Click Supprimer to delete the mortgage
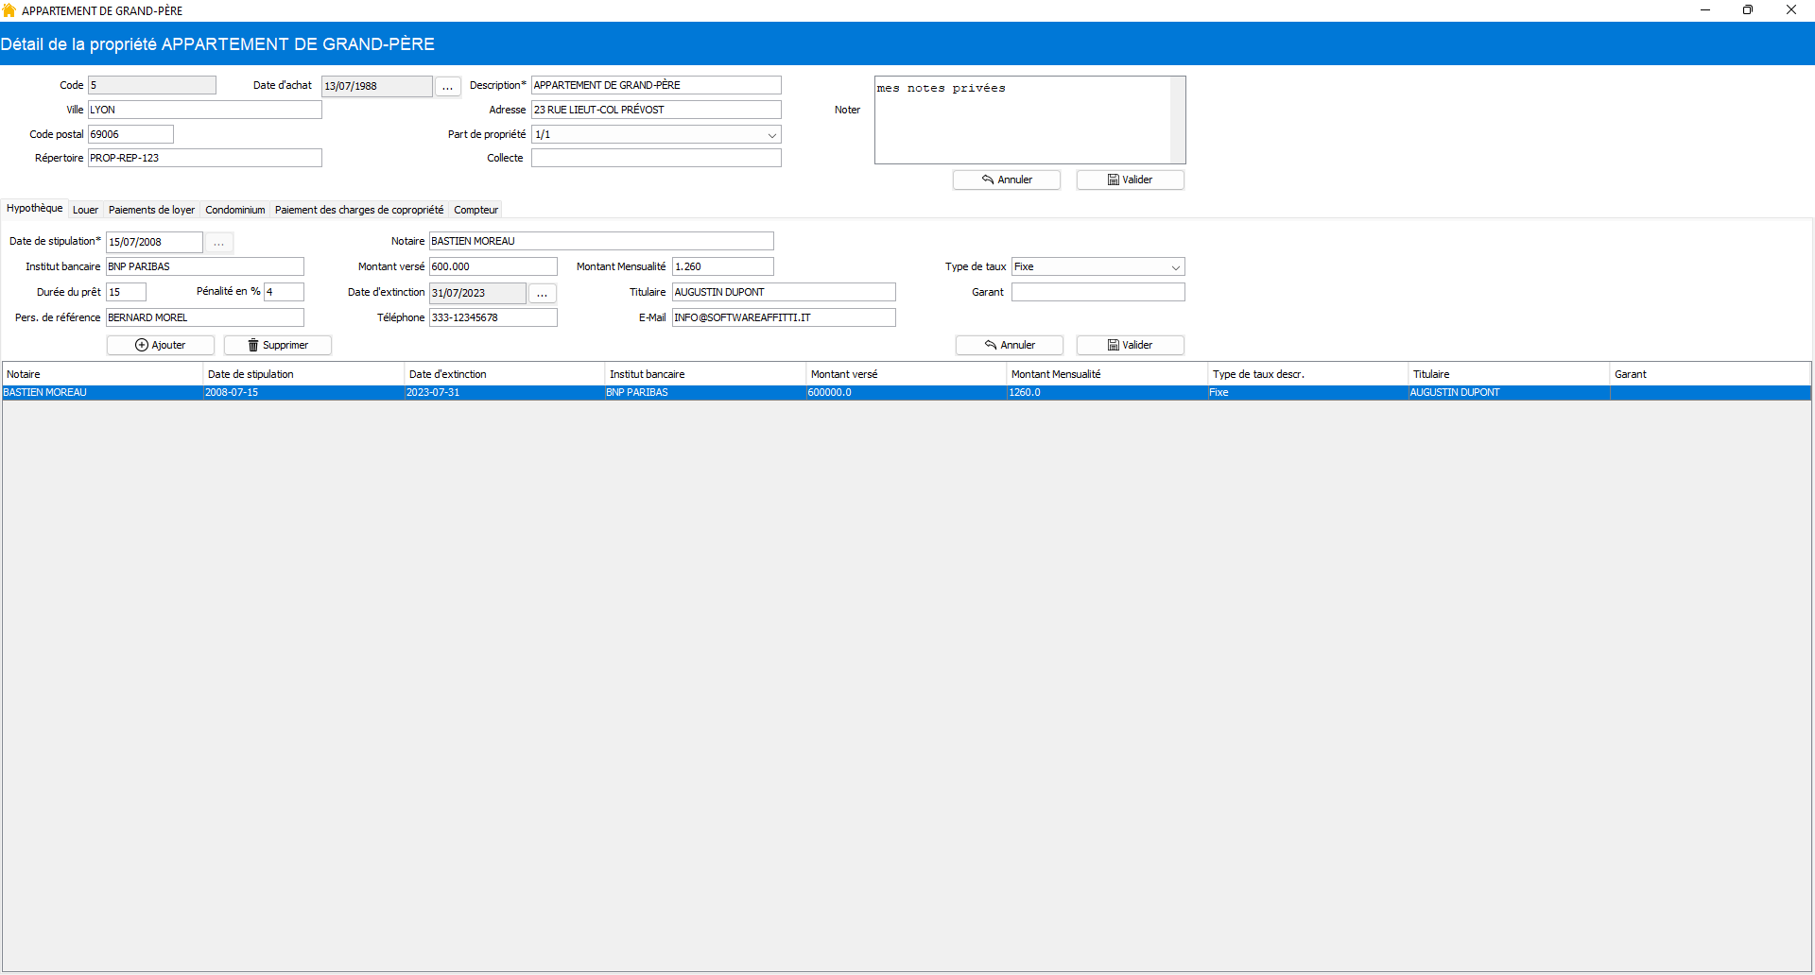The height and width of the screenshot is (975, 1815). tap(278, 345)
